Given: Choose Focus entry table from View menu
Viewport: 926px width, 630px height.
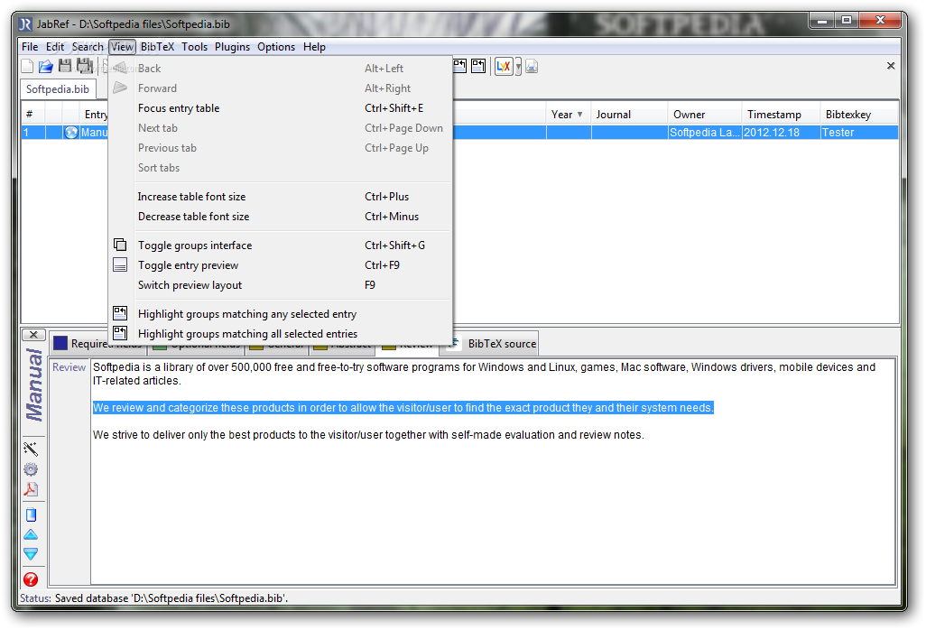Looking at the screenshot, I should 281,108.
